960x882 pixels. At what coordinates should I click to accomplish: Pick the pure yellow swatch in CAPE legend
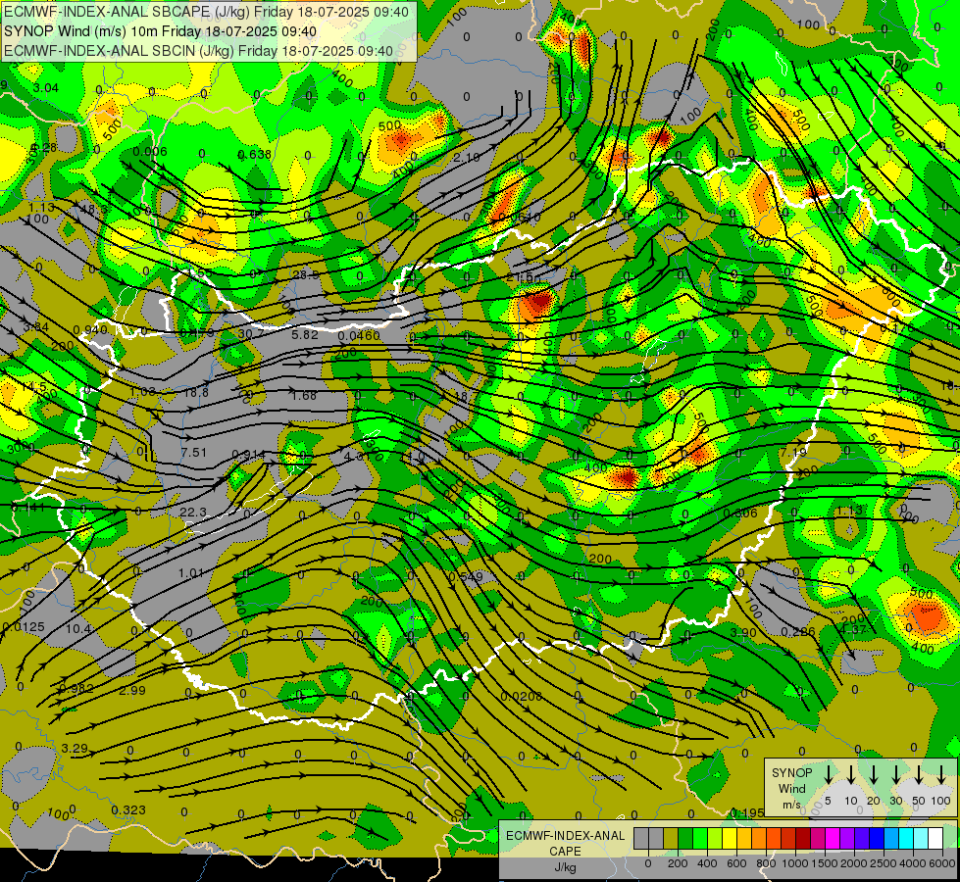coord(730,839)
